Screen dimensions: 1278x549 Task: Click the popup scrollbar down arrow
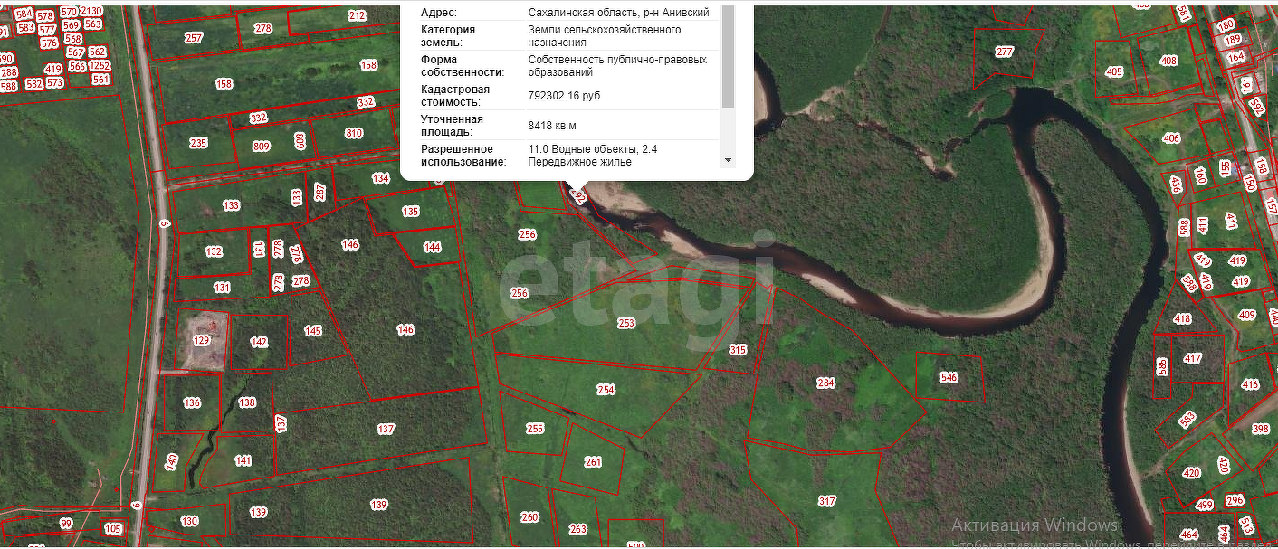728,160
